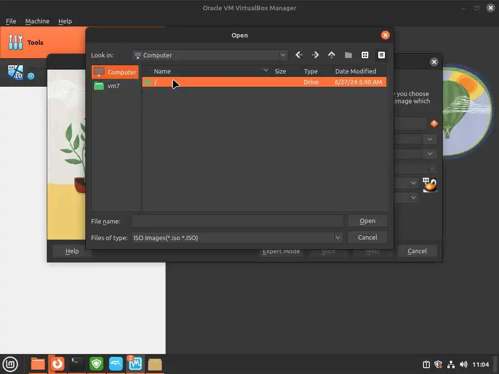Screen dimensions: 499x374
Task: Open the beige folder taskbar item
Action: click(155, 364)
